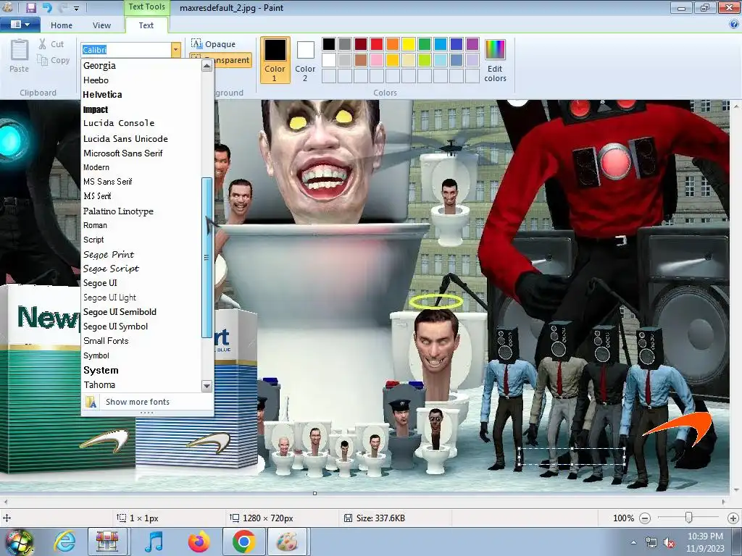Select the Text ribbon tab
The image size is (742, 556).
(x=146, y=25)
